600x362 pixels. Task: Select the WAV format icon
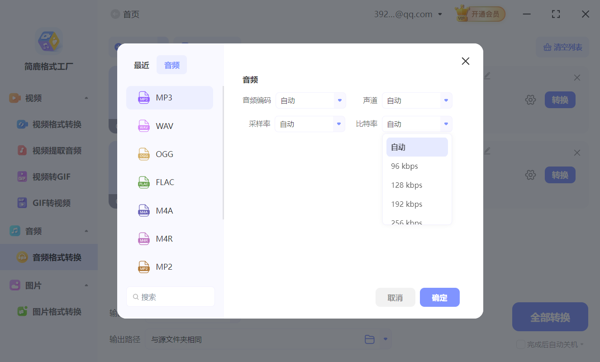(143, 126)
